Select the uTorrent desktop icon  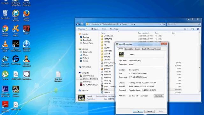pos(5,75)
